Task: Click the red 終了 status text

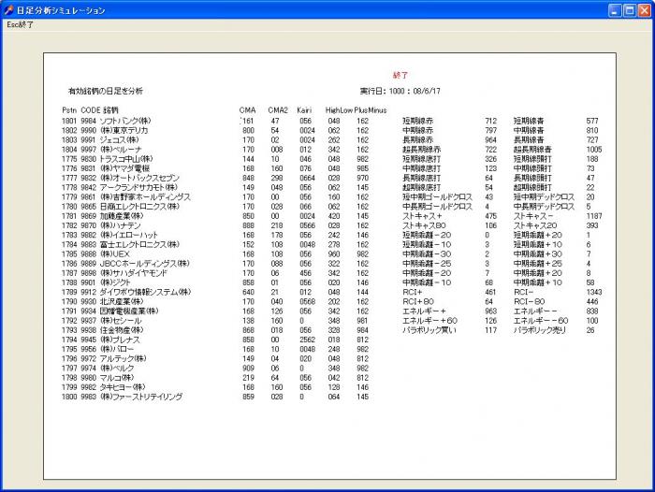Action: coord(400,76)
